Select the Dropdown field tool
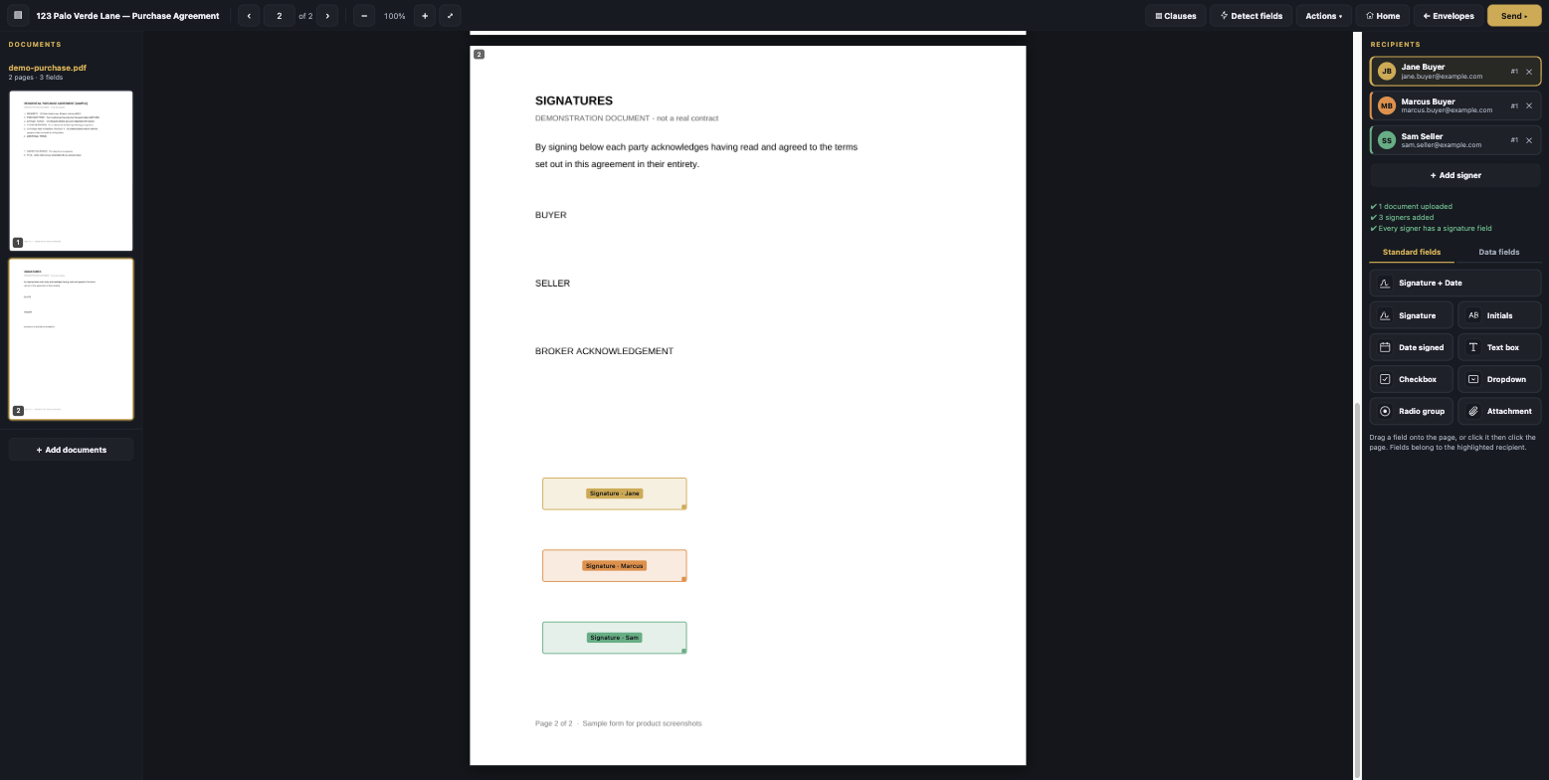This screenshot has height=780, width=1549. pos(1499,379)
